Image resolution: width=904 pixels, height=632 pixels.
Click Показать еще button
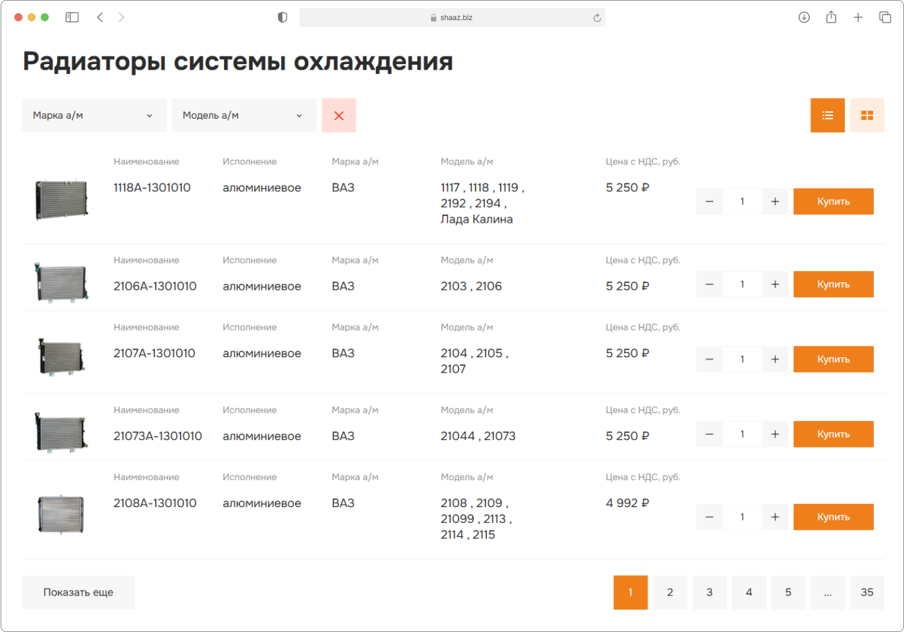pos(78,592)
